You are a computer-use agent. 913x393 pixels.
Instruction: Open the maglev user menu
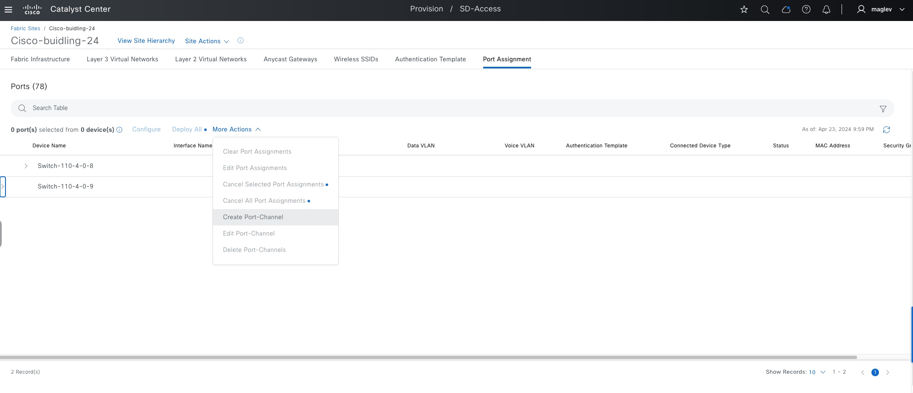pos(881,9)
